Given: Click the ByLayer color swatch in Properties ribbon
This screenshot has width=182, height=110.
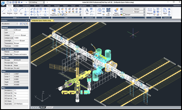Looking at the screenshot, I should pos(124,15).
